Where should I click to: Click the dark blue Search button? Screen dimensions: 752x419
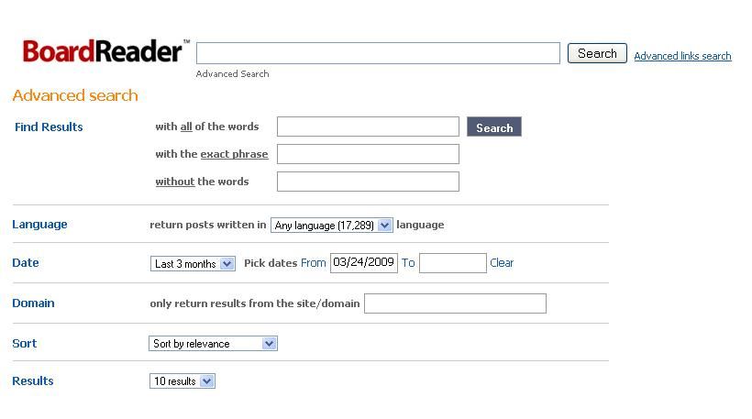point(494,127)
